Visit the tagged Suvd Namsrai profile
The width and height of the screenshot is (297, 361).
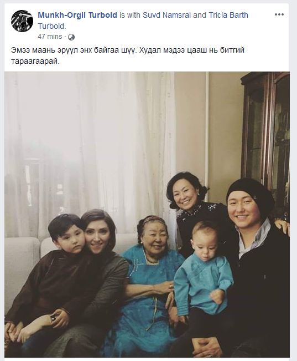tap(167, 15)
